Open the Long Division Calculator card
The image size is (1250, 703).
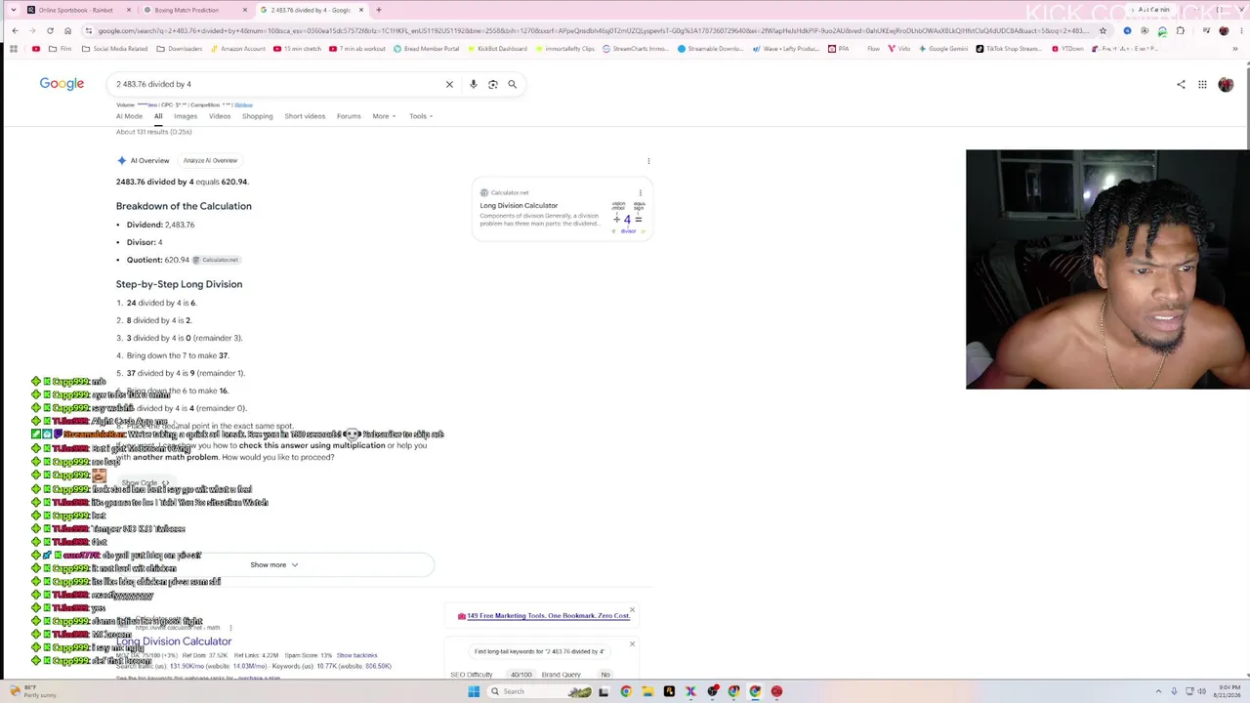(x=562, y=209)
